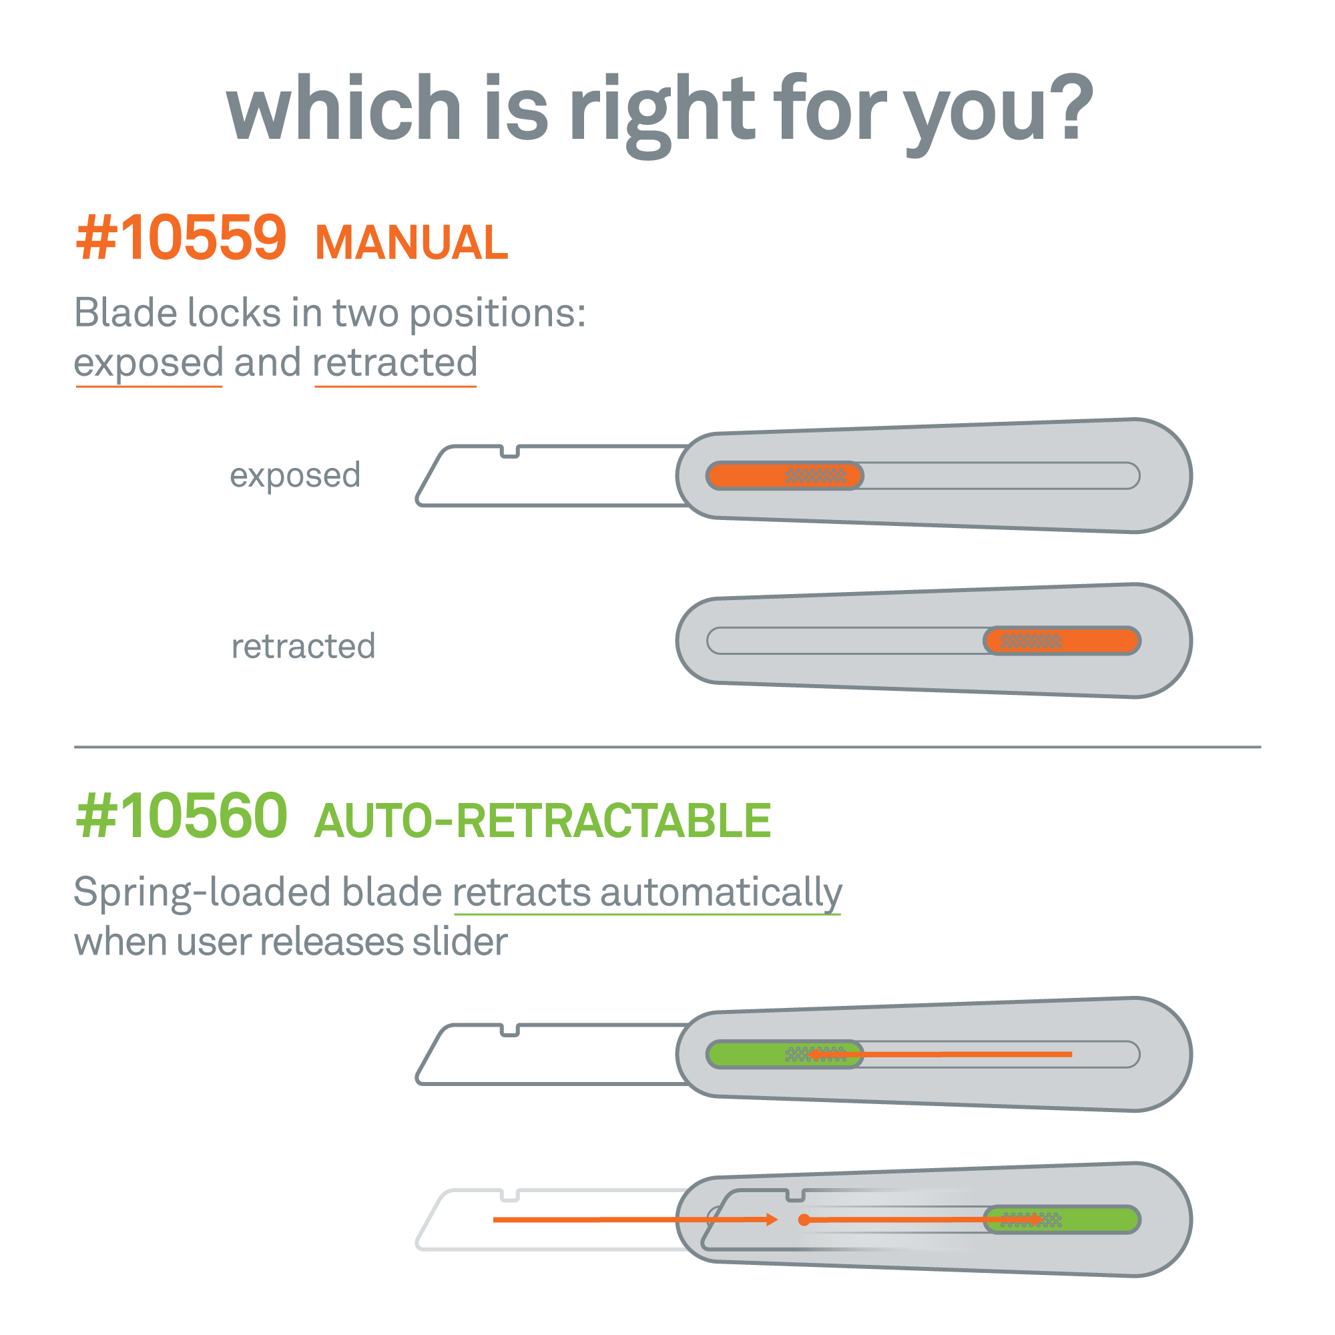Screen dimensions: 1335x1335
Task: Click the blade of the upper auto-retractable knife
Action: coord(553,1054)
